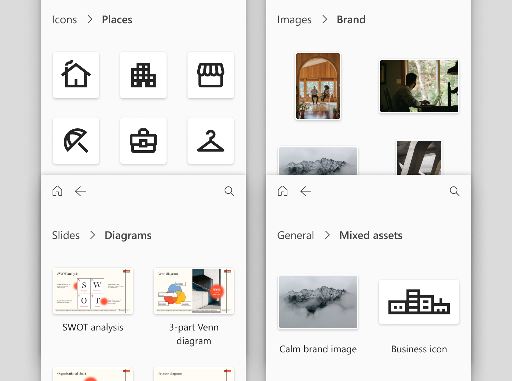Select the beach umbrella icon in Places

point(76,141)
